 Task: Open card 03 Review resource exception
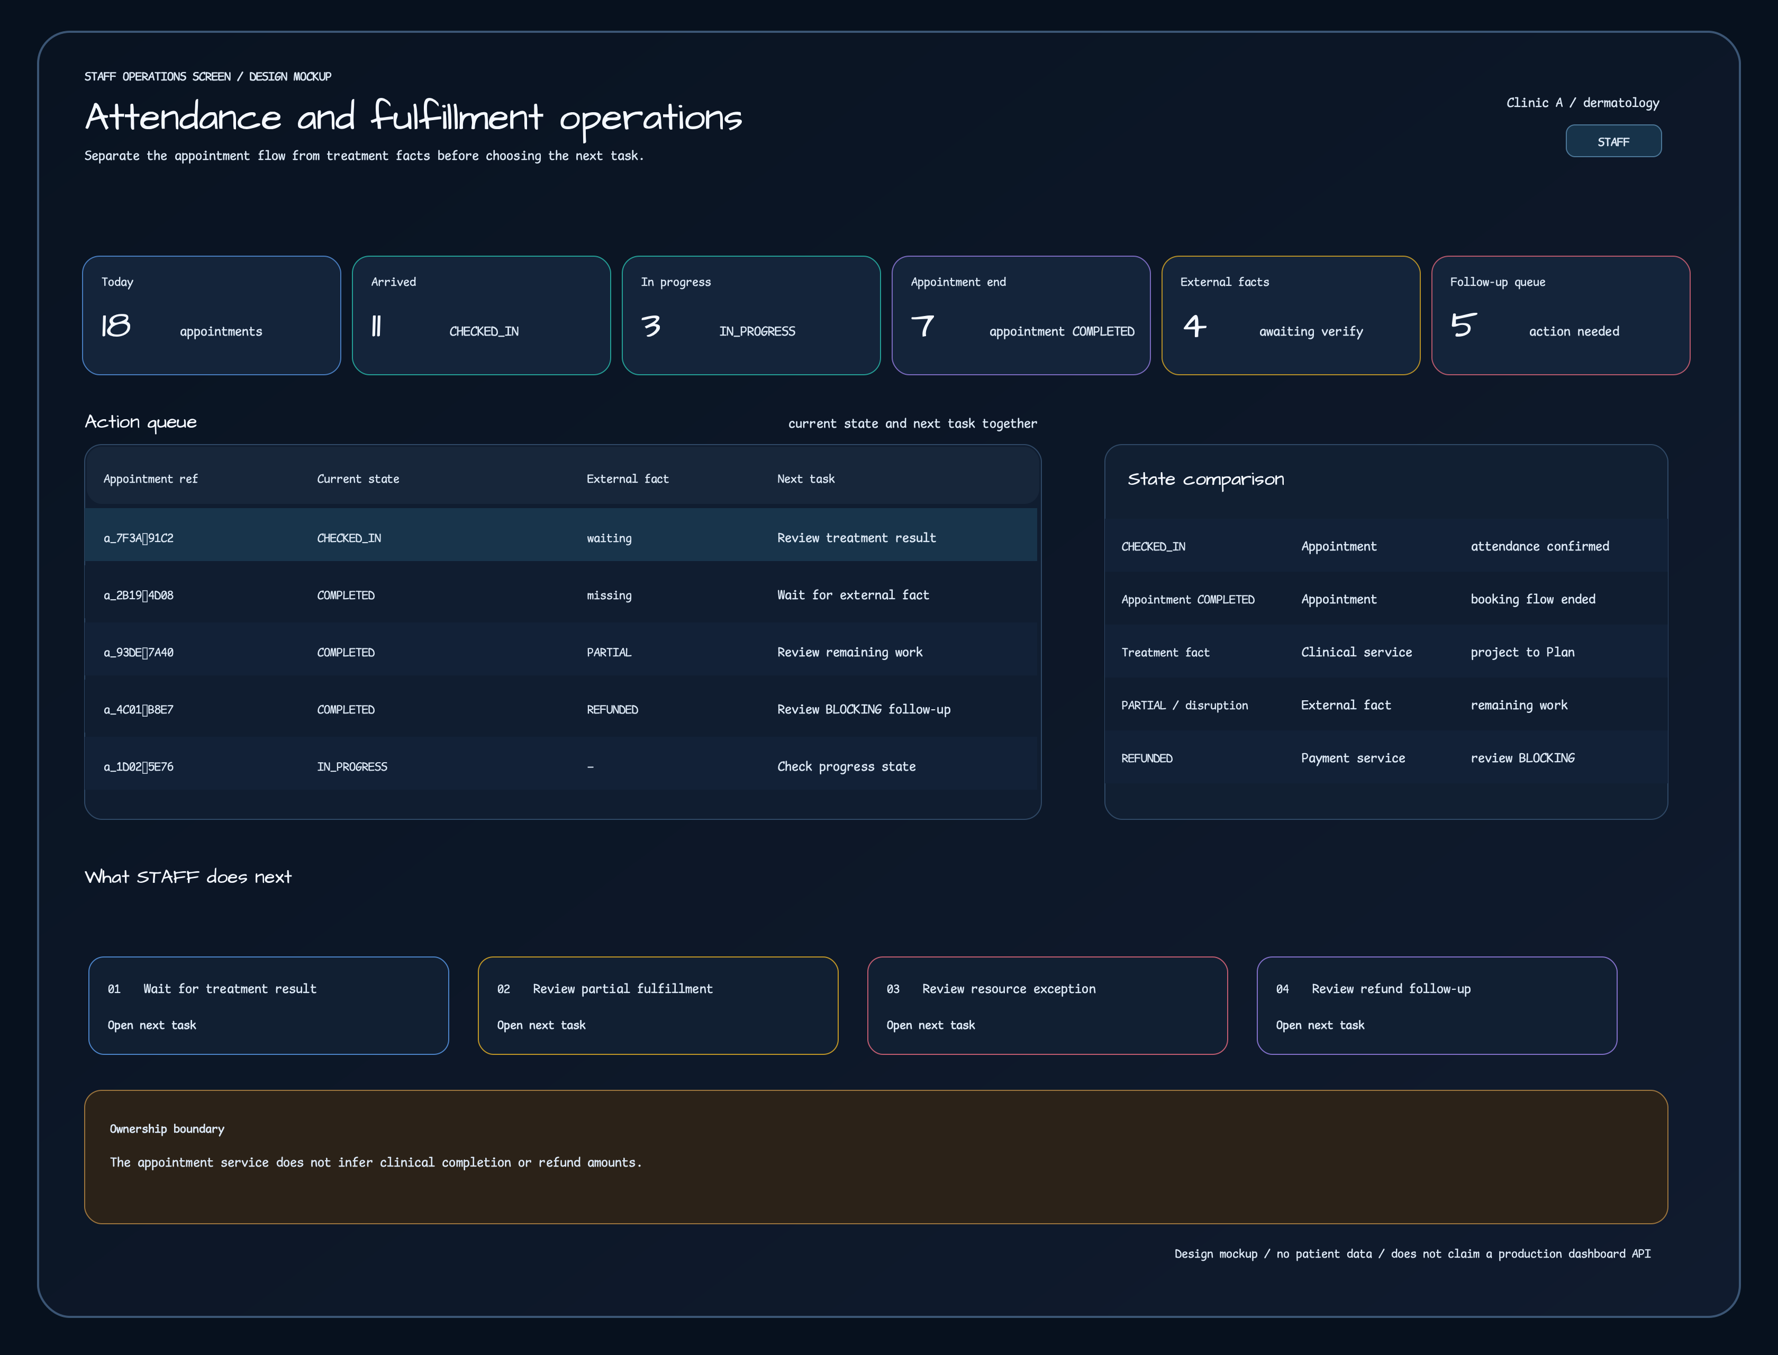[x=1047, y=1006]
